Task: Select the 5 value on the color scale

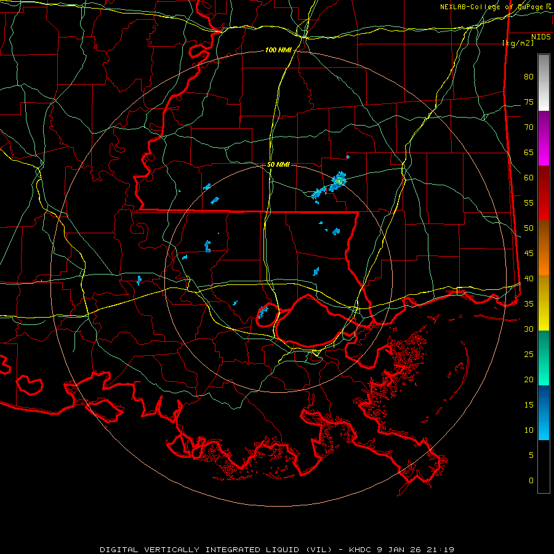Action: click(531, 456)
